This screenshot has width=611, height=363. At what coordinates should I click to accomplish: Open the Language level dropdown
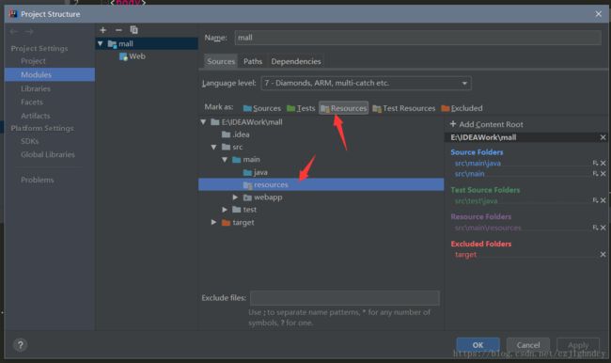coord(367,83)
